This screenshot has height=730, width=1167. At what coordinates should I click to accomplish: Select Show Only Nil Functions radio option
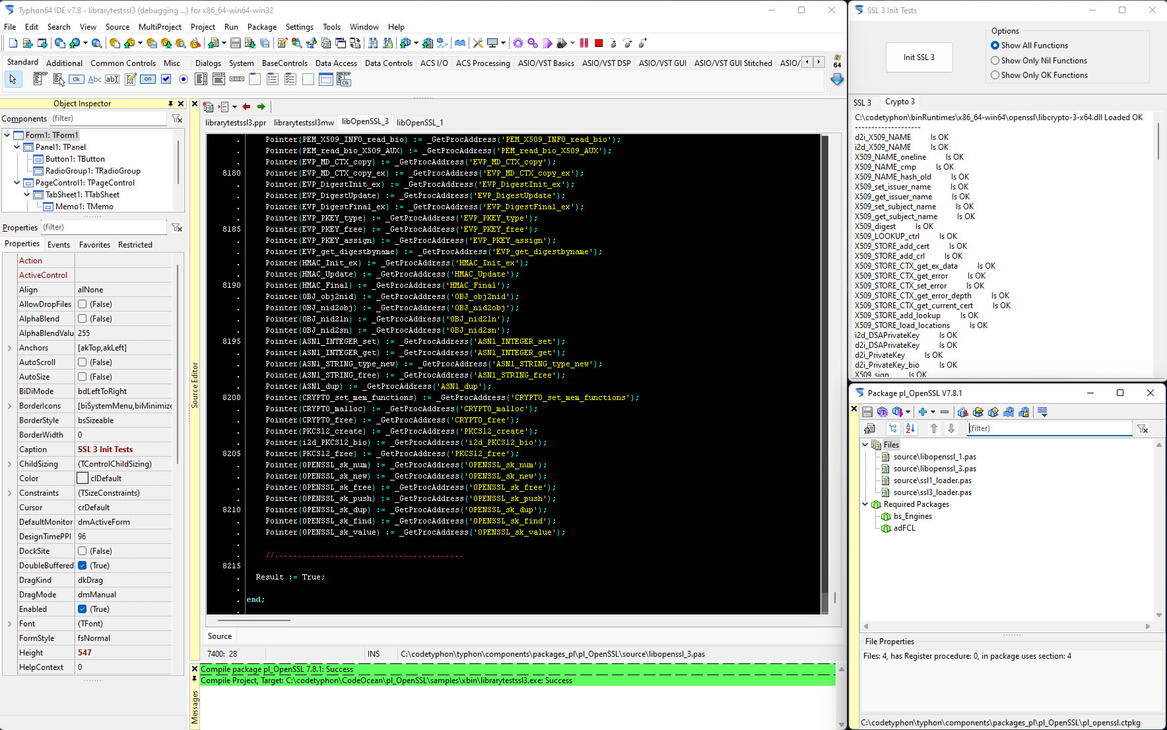[995, 61]
